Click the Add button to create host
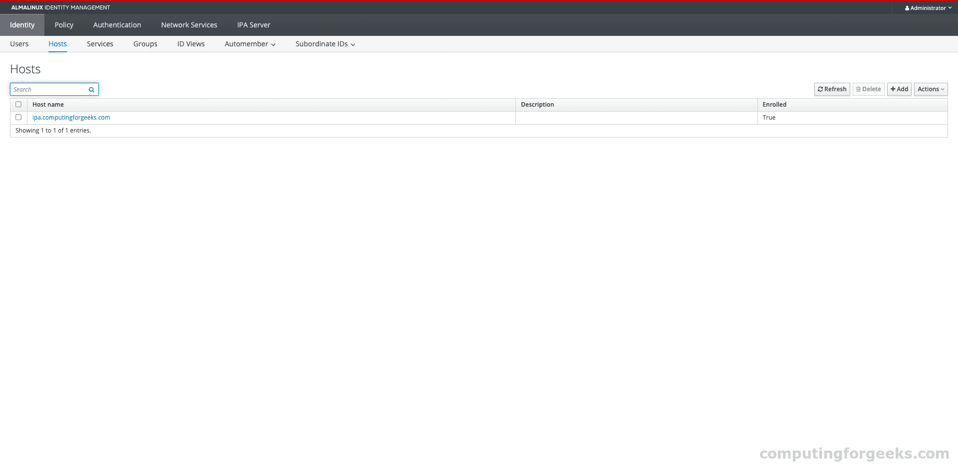Image resolution: width=958 pixels, height=469 pixels. click(x=899, y=89)
